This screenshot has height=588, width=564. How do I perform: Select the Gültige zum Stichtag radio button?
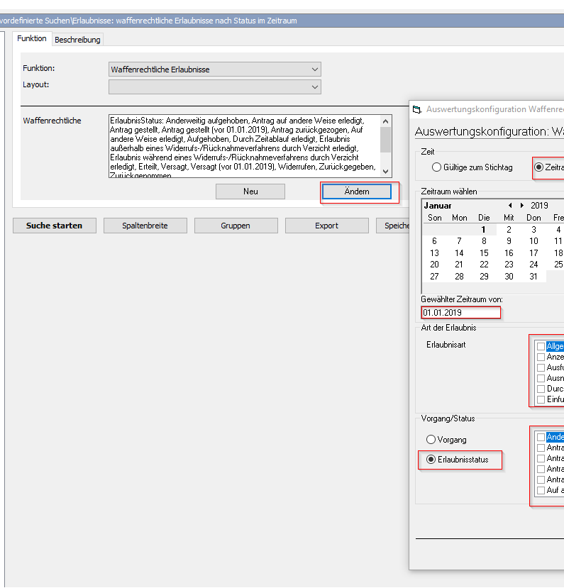point(437,167)
